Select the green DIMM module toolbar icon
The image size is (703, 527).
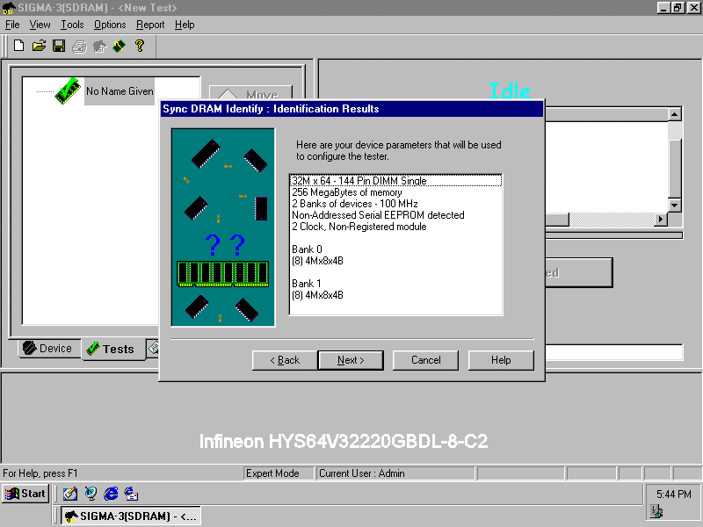pos(119,47)
